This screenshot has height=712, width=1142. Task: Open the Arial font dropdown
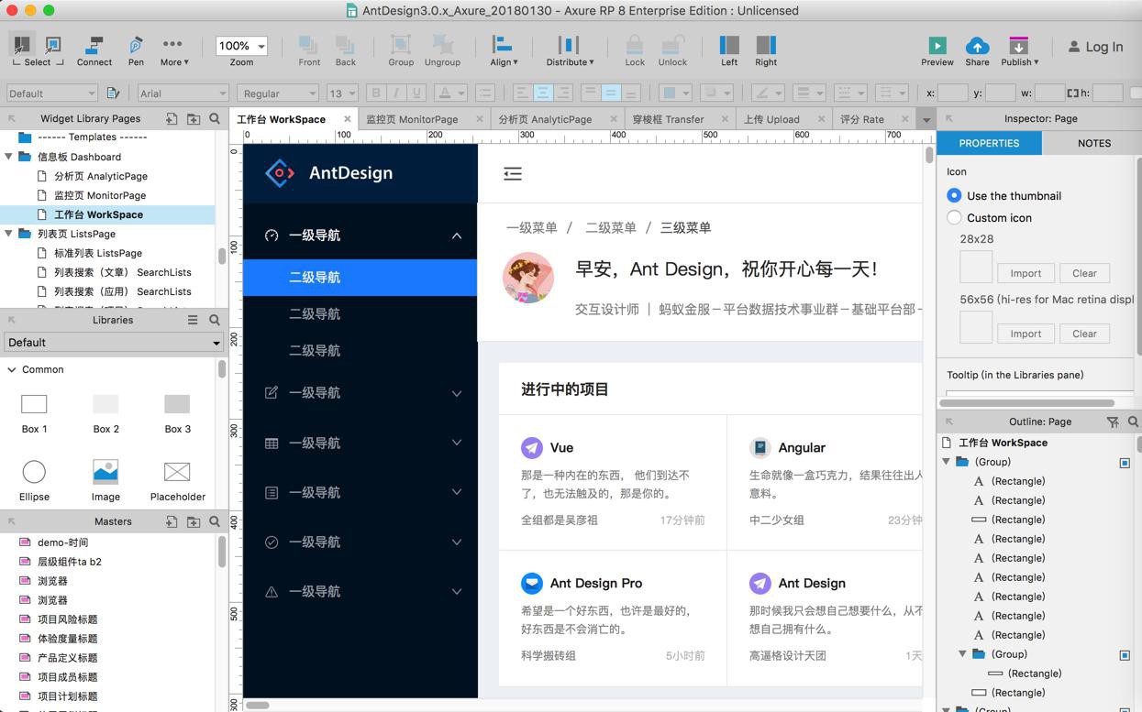click(183, 93)
